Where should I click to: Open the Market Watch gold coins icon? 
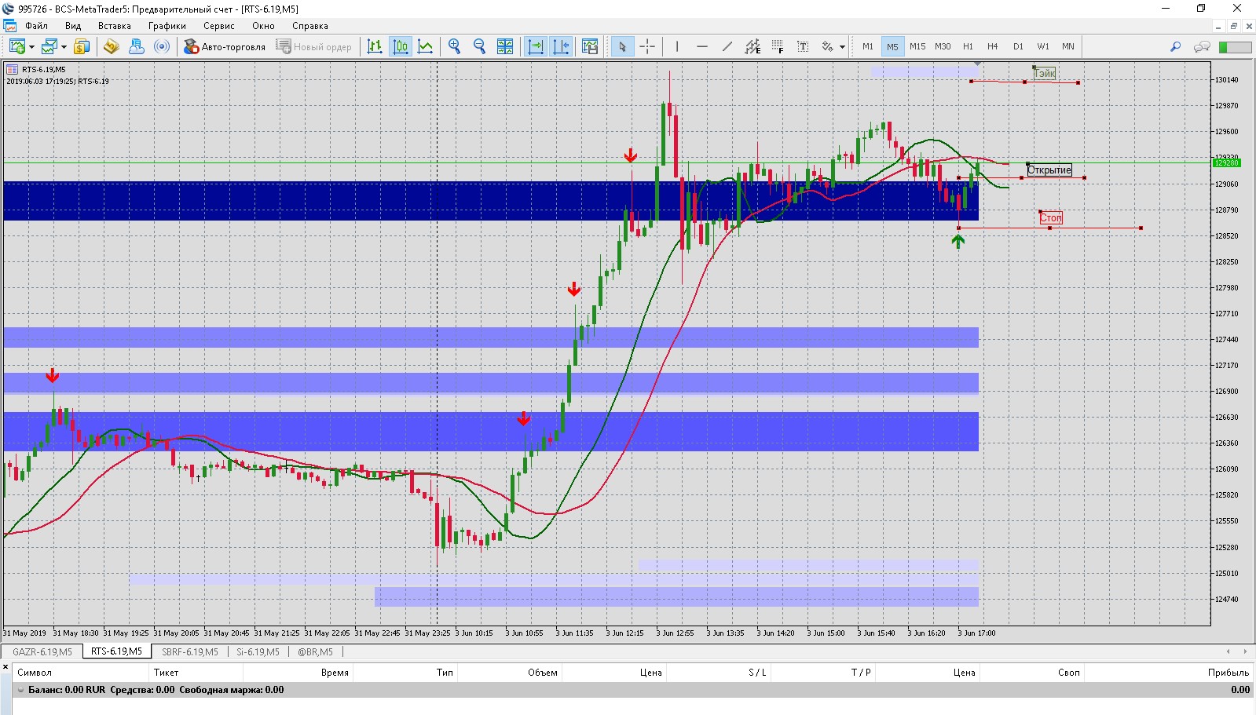point(111,47)
